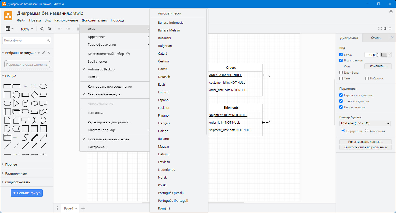Toggle the Точки соединения checkbox
The image size is (396, 213).
click(x=341, y=101)
